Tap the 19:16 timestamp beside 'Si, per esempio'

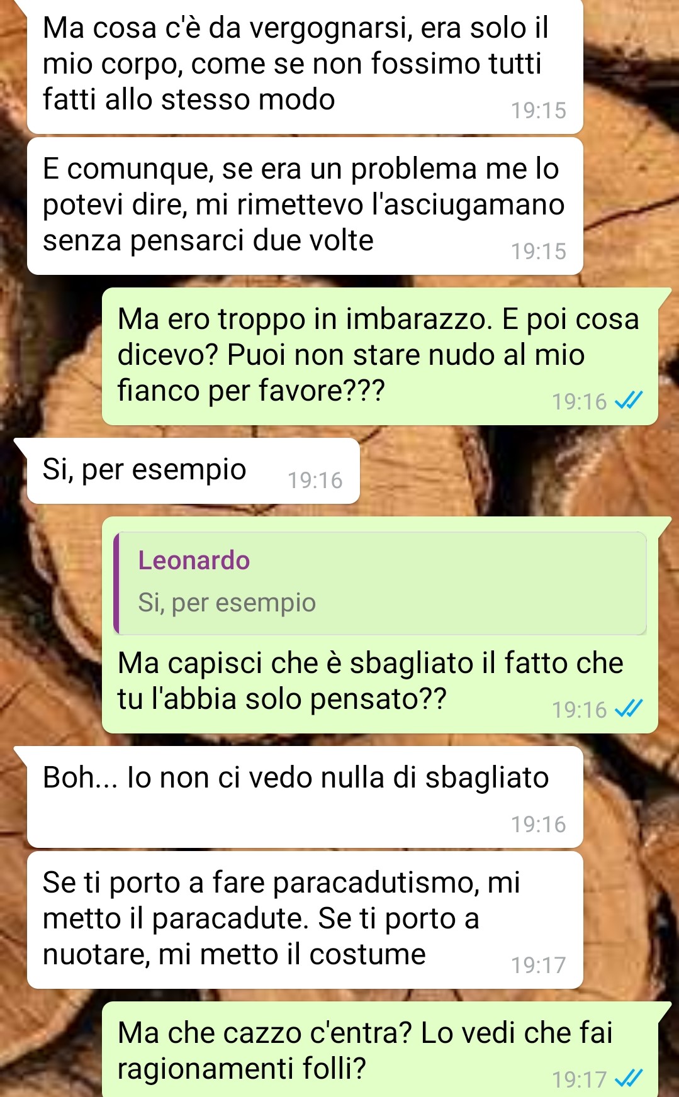[315, 481]
